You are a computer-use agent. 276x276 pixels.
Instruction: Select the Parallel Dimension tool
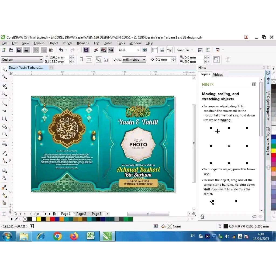(x=4, y=153)
